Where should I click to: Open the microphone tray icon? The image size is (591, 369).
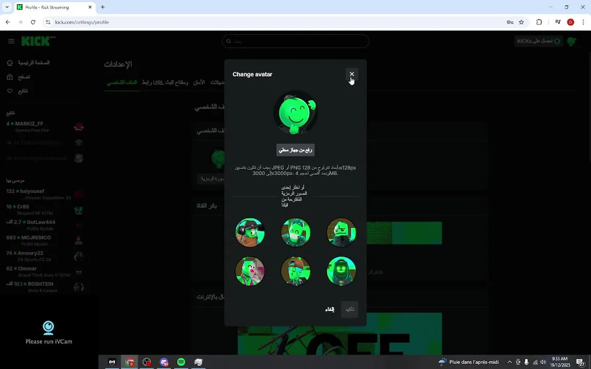tap(526, 362)
